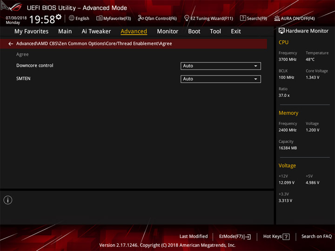Open the Monitor tab
Viewport: 335px width, 251px height.
[167, 32]
